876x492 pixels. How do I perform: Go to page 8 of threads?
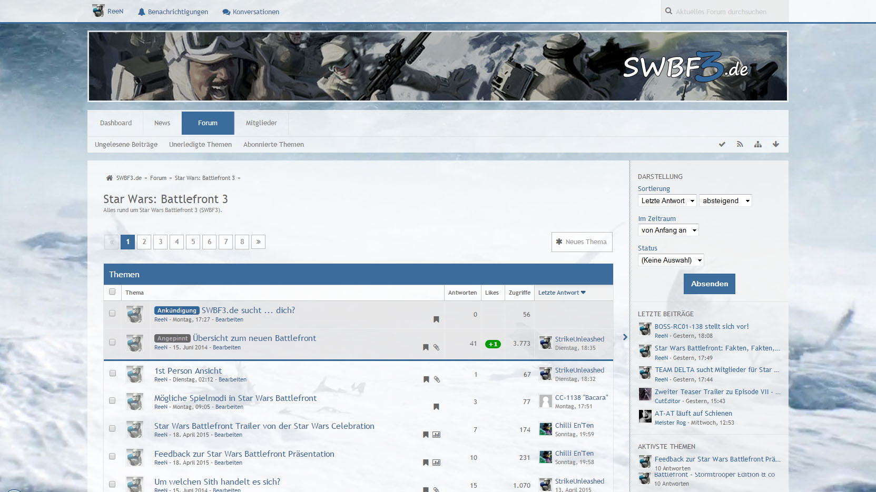click(x=242, y=242)
